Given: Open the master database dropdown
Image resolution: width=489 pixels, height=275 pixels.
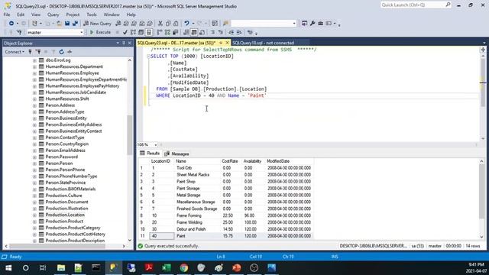Looking at the screenshot, I should pyautogui.click(x=82, y=32).
